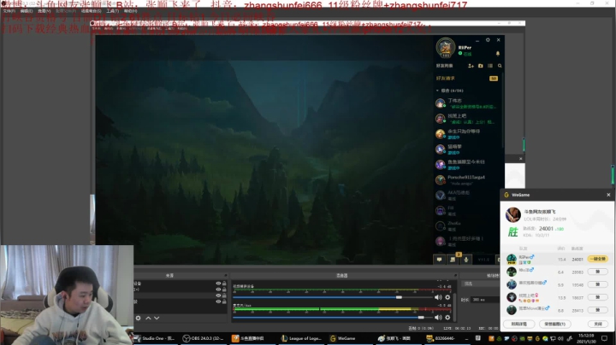Move selected OBS source down with arrow
Screen dimensions: 616x345
(x=157, y=318)
